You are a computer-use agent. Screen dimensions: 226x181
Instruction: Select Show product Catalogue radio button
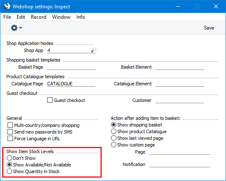[x=113, y=131]
